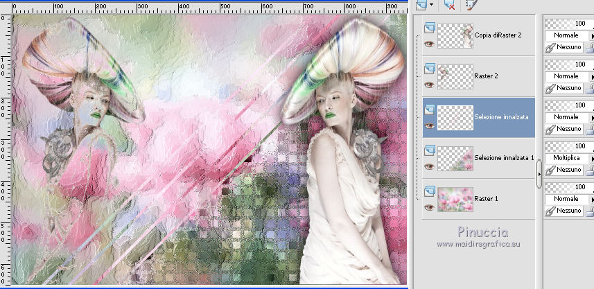Hide the Selezione innalzata layer
Viewport: 594px width, 289px height.
pos(429,125)
